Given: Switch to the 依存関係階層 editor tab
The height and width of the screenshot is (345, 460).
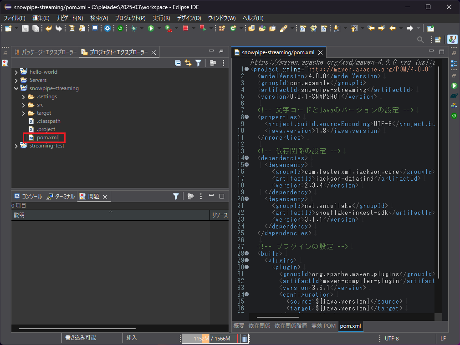Looking at the screenshot, I should pyautogui.click(x=291, y=325).
